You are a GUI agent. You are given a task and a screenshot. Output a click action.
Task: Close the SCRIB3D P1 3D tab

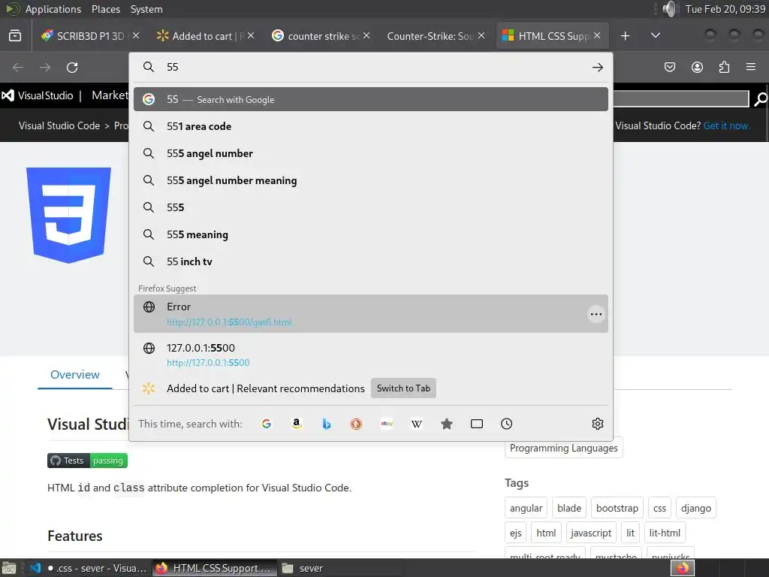pyautogui.click(x=136, y=35)
